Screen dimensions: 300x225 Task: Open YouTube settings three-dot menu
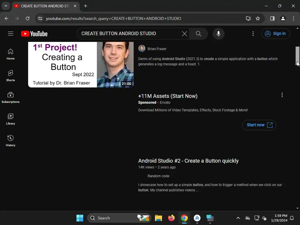pos(253,34)
